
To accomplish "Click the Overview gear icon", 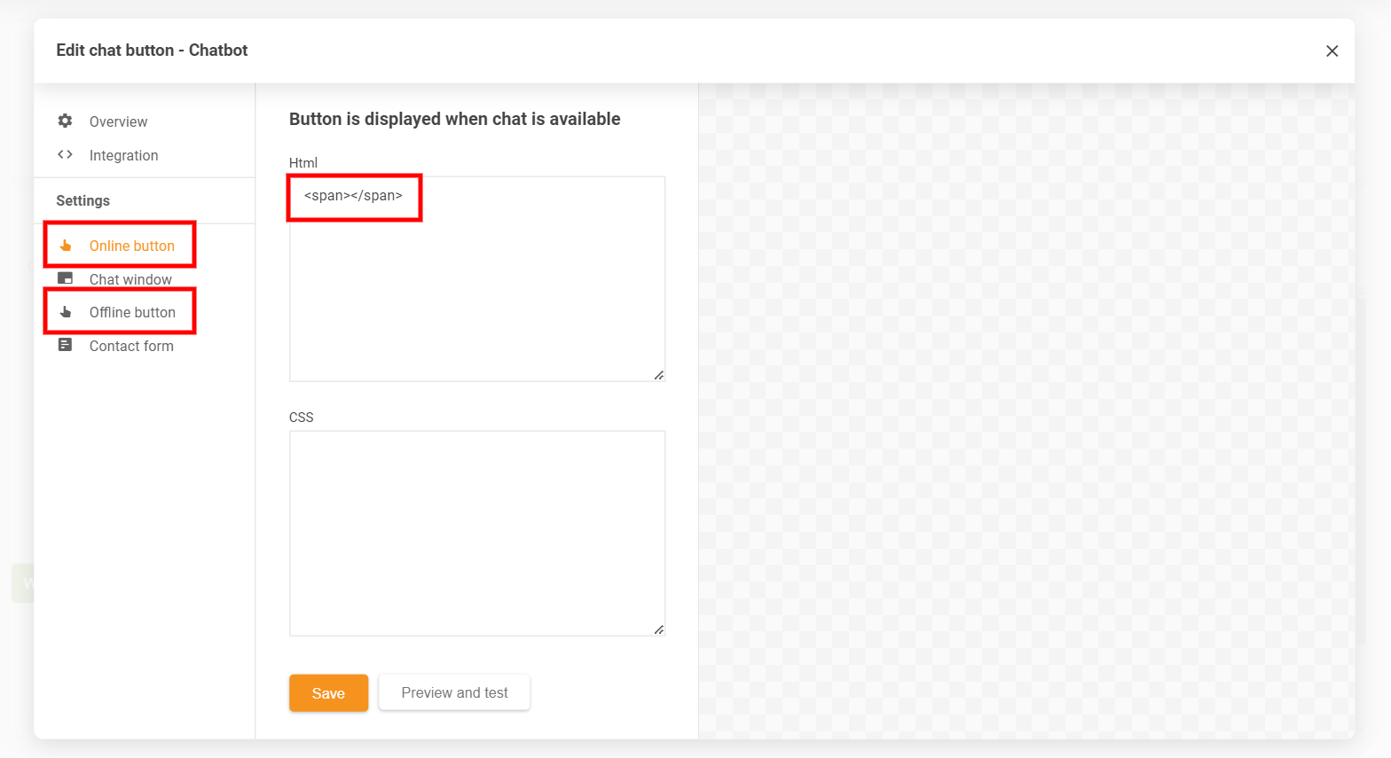I will point(65,121).
